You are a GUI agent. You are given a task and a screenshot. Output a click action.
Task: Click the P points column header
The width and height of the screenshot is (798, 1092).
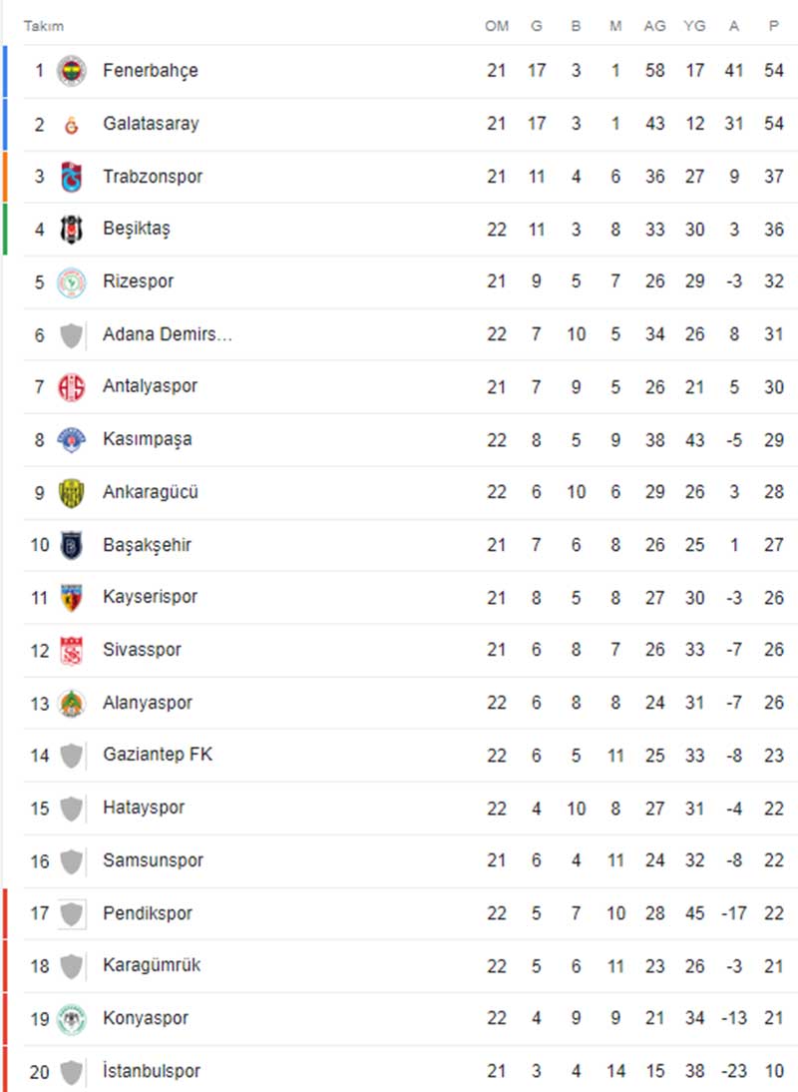(x=773, y=26)
